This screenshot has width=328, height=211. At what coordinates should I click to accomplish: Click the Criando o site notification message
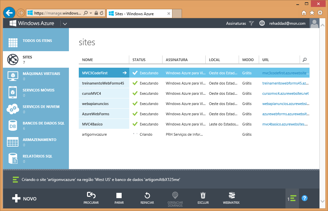(101, 180)
